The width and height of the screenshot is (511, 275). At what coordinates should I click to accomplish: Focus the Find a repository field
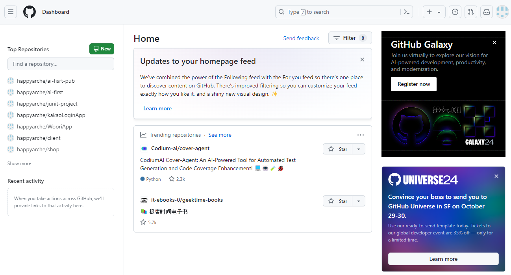point(61,64)
